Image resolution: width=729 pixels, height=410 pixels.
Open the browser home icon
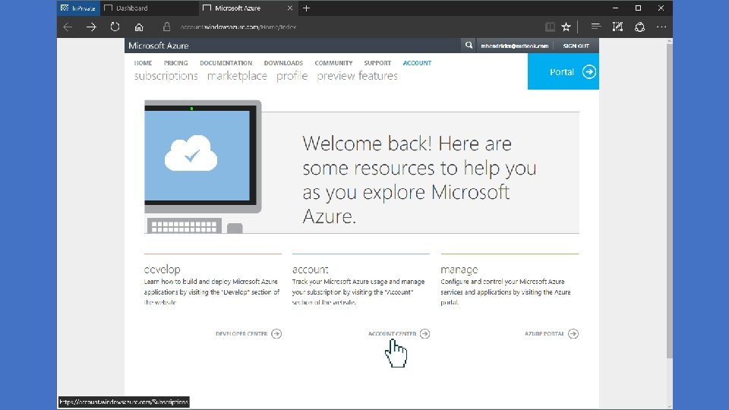138,27
